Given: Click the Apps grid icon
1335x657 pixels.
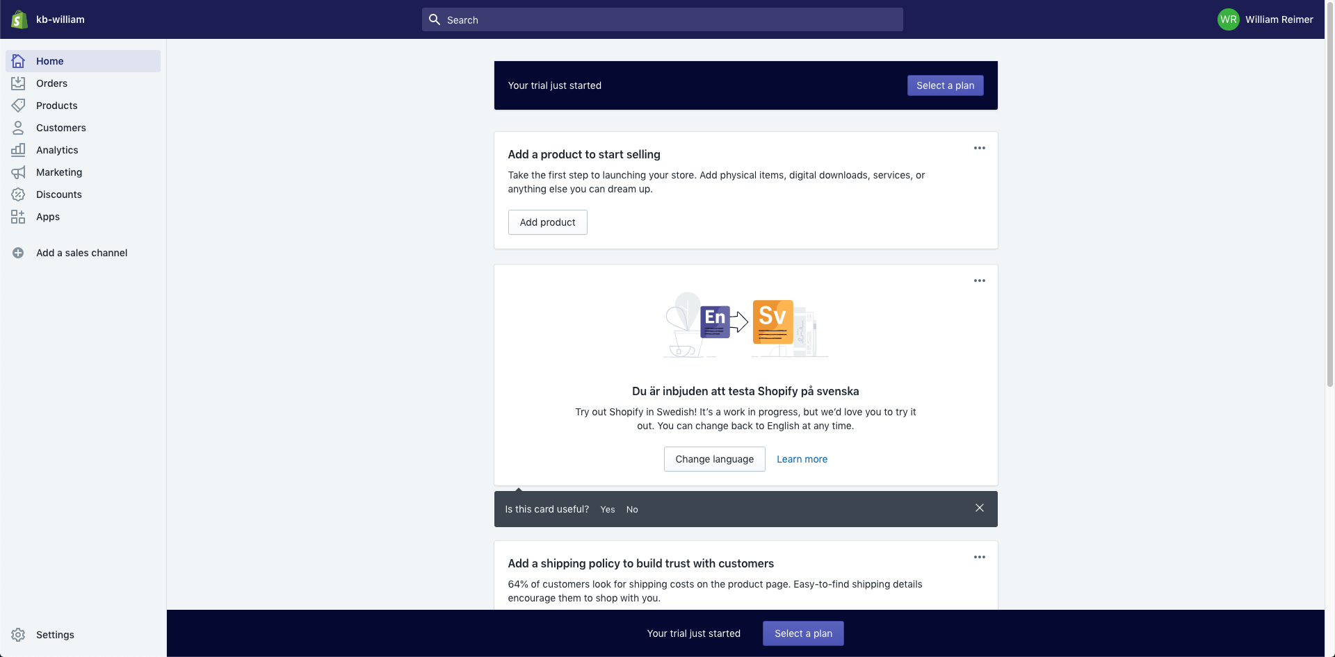Looking at the screenshot, I should click(x=18, y=217).
